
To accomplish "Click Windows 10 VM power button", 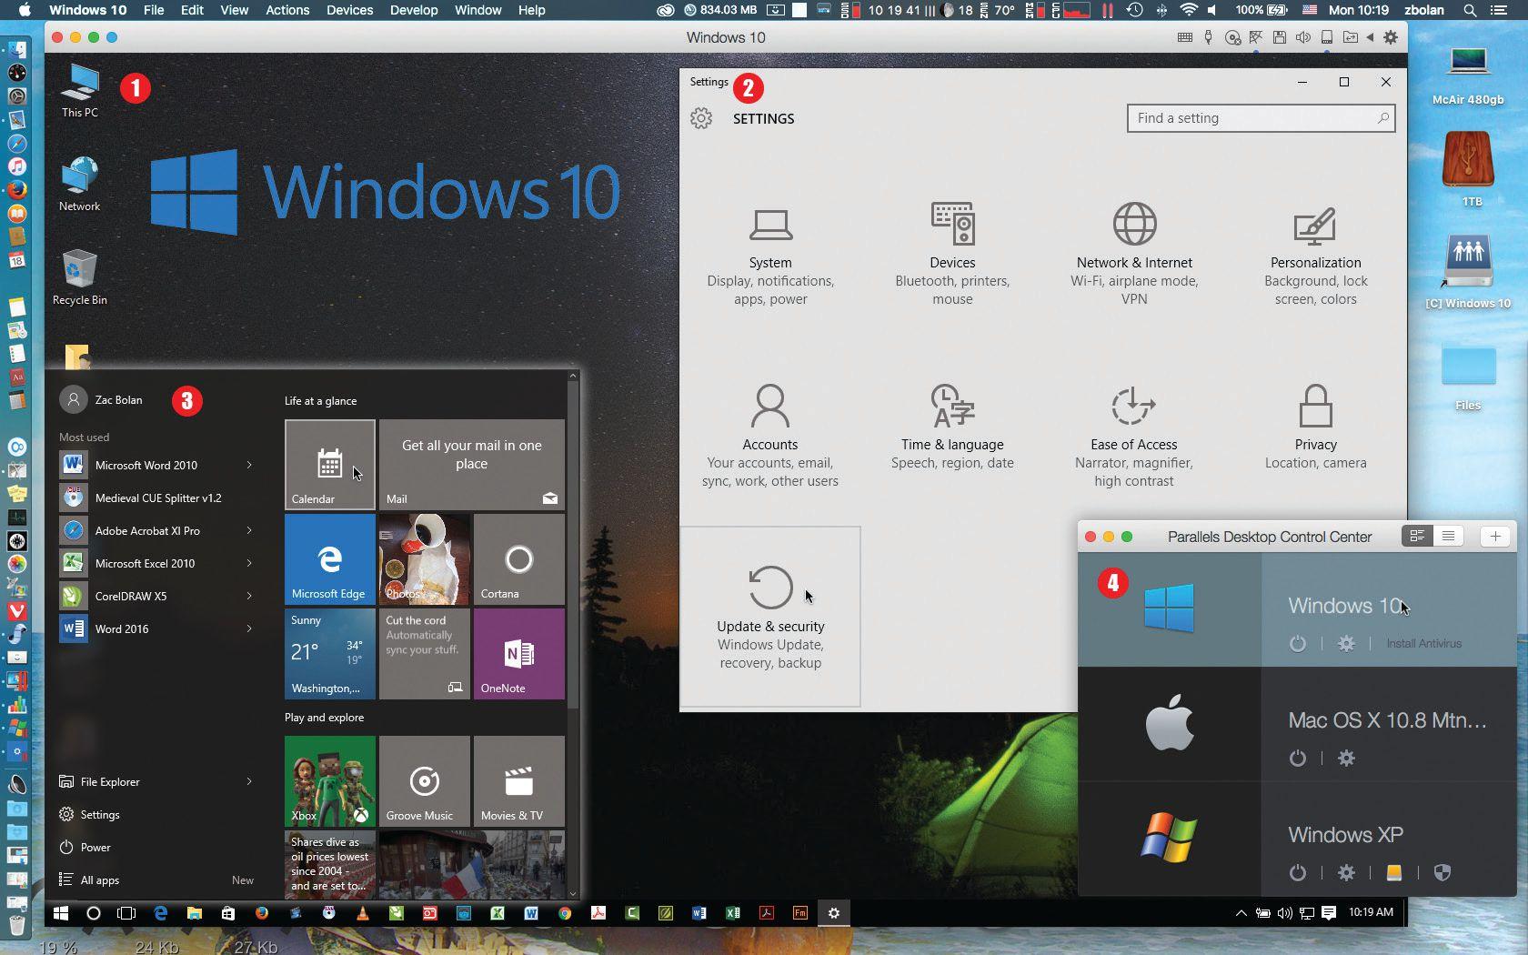I will 1298,644.
